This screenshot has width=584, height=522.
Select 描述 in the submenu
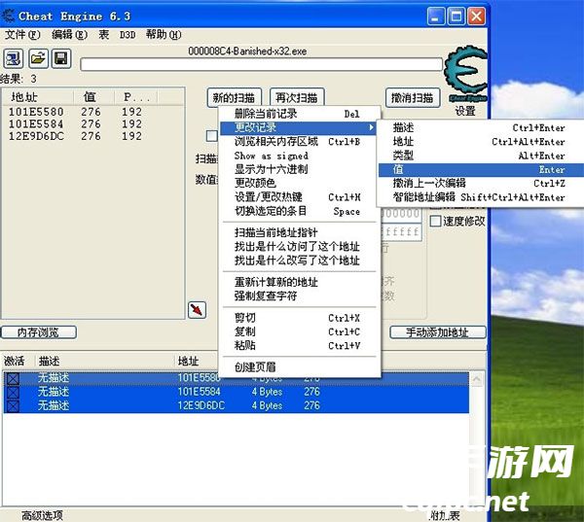[x=481, y=128]
